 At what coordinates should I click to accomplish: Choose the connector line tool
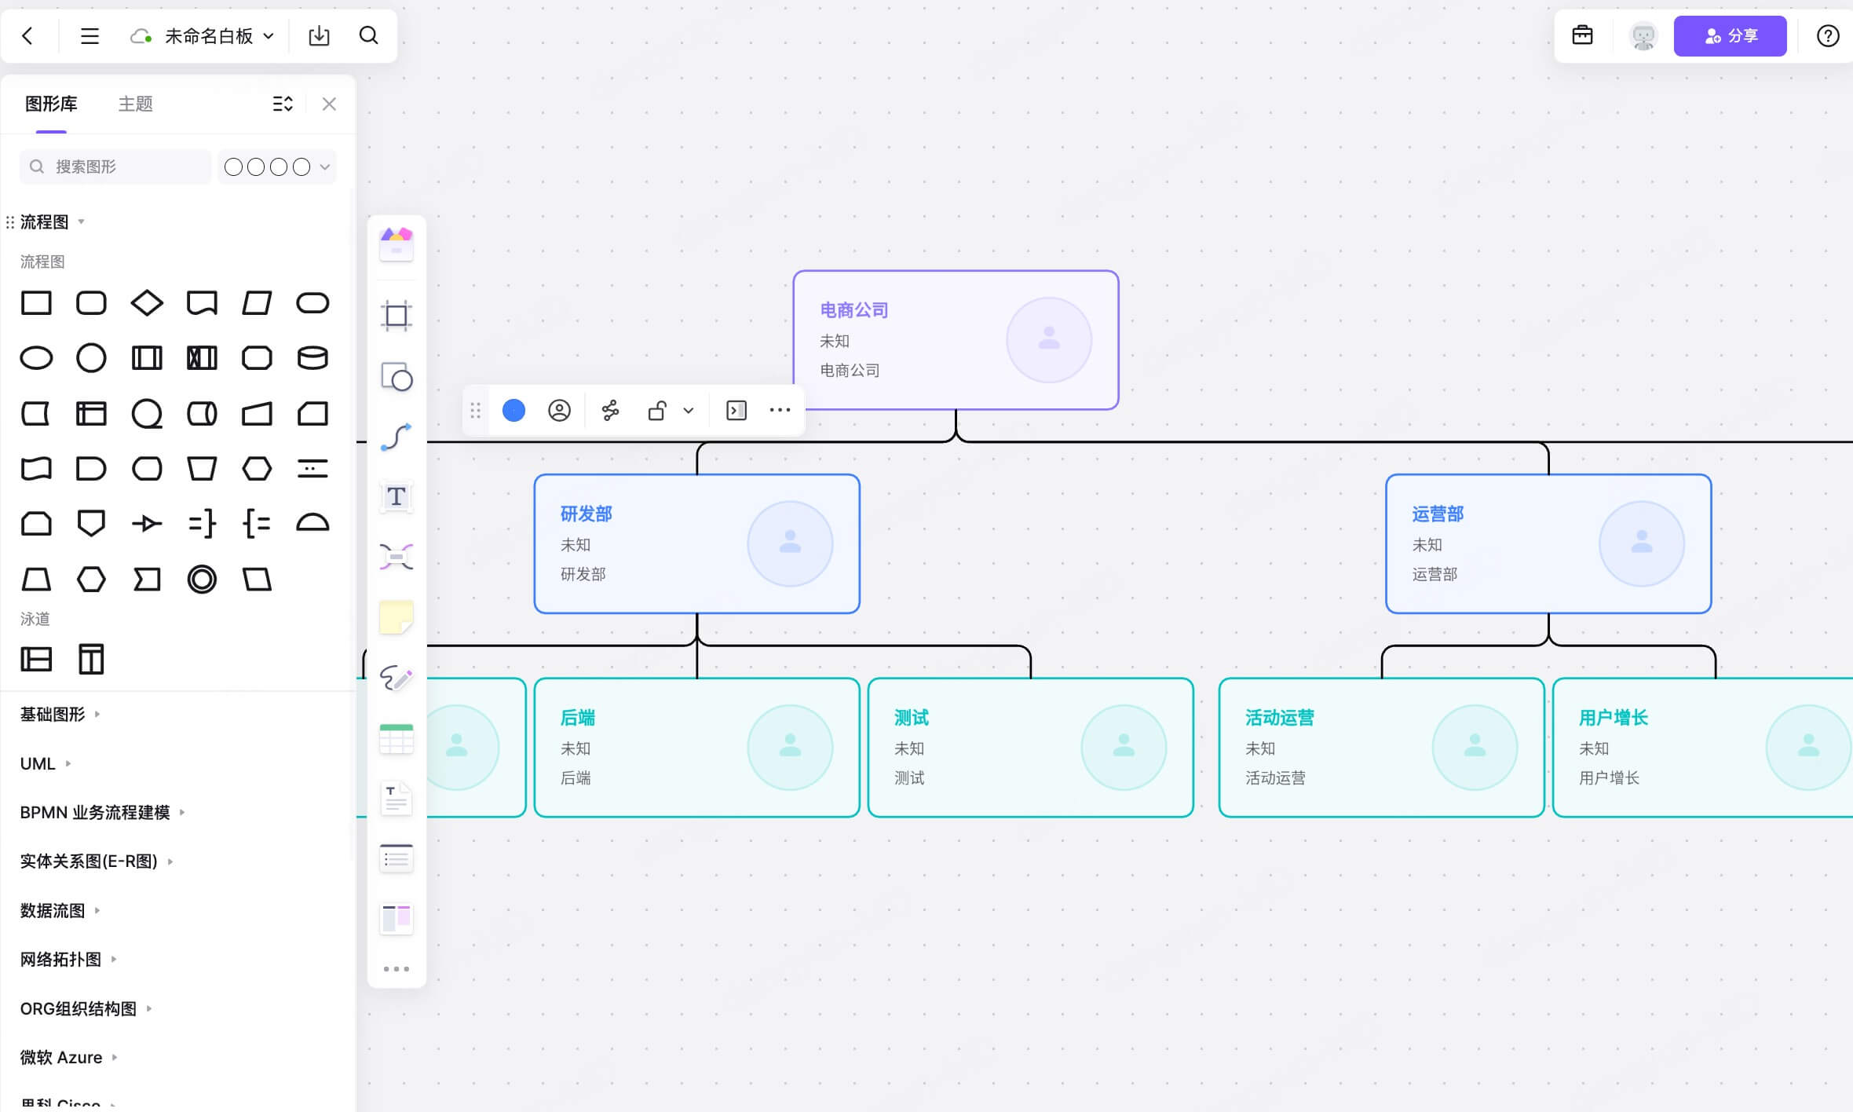pyautogui.click(x=396, y=437)
